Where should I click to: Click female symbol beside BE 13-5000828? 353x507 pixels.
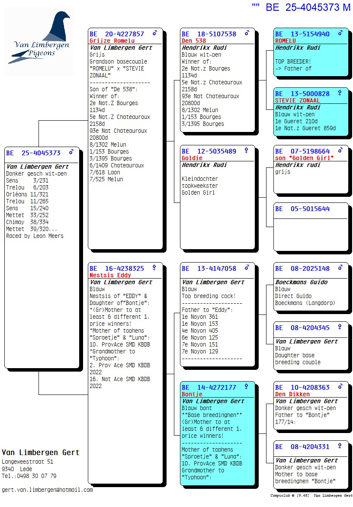click(340, 93)
